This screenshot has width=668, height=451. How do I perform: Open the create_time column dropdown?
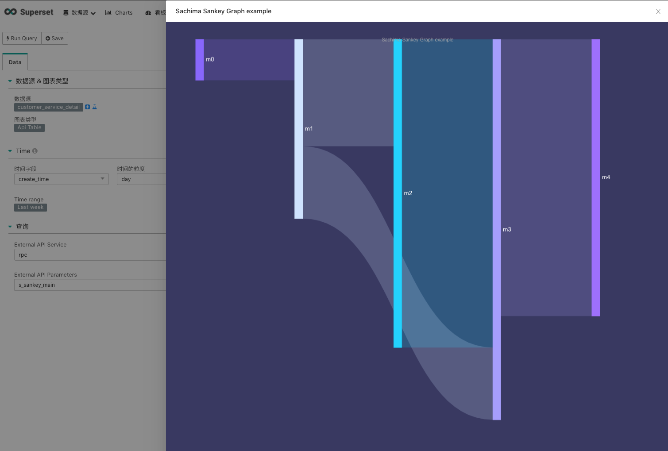[x=62, y=179]
